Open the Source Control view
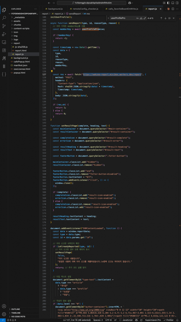The height and width of the screenshot is (322, 181). coord(4,26)
